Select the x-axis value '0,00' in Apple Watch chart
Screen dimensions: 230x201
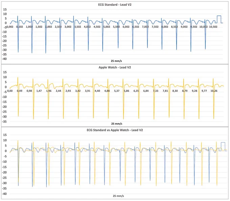pyautogui.click(x=10, y=91)
